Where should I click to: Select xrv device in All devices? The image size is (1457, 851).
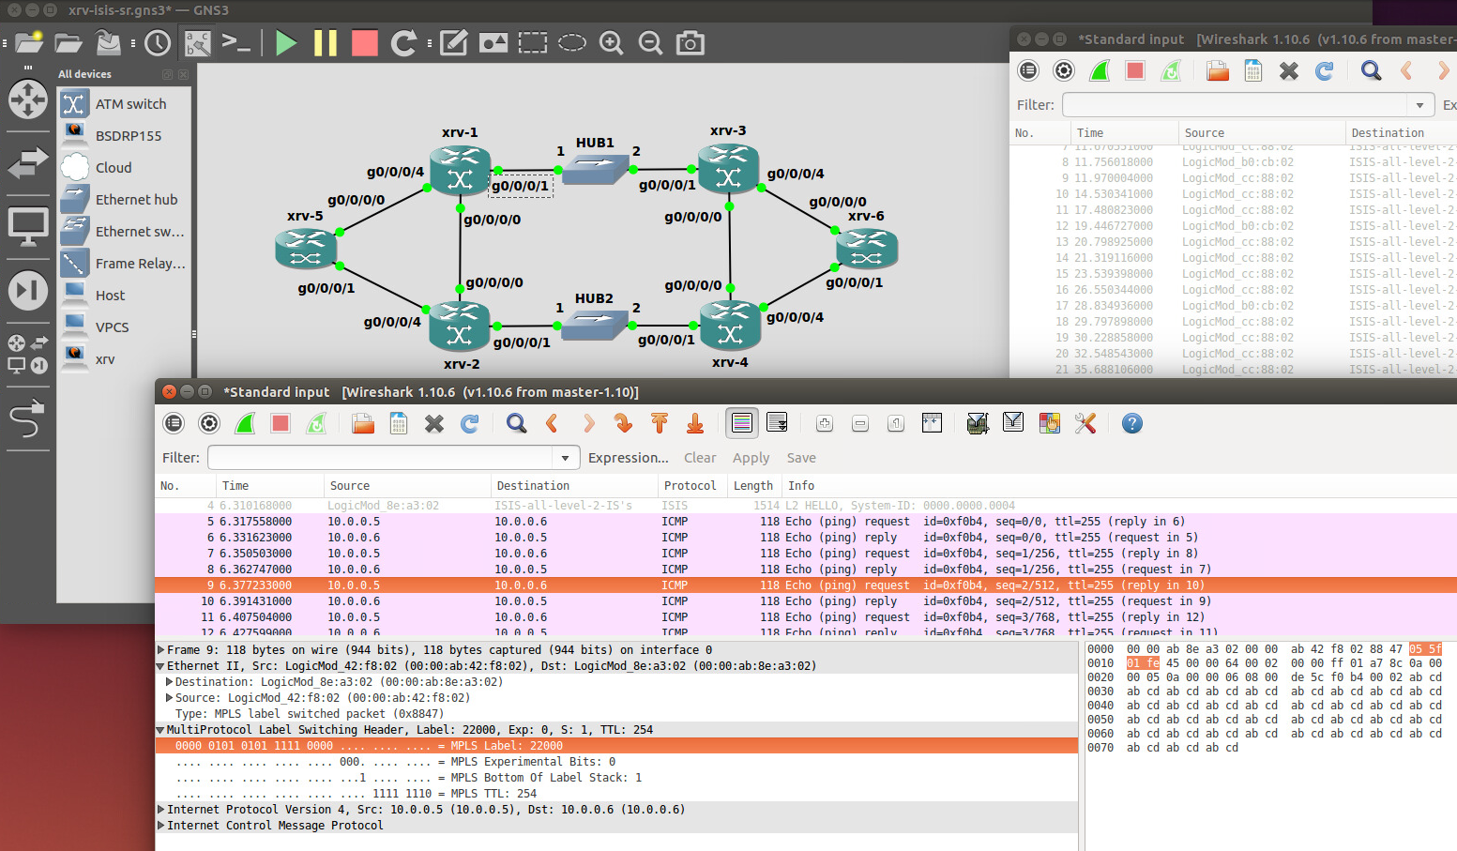click(124, 359)
